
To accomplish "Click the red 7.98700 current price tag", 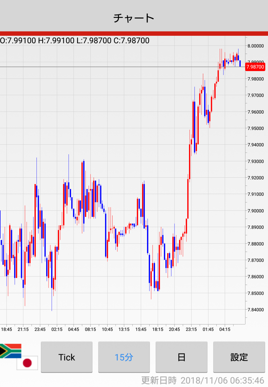I will click(x=255, y=67).
